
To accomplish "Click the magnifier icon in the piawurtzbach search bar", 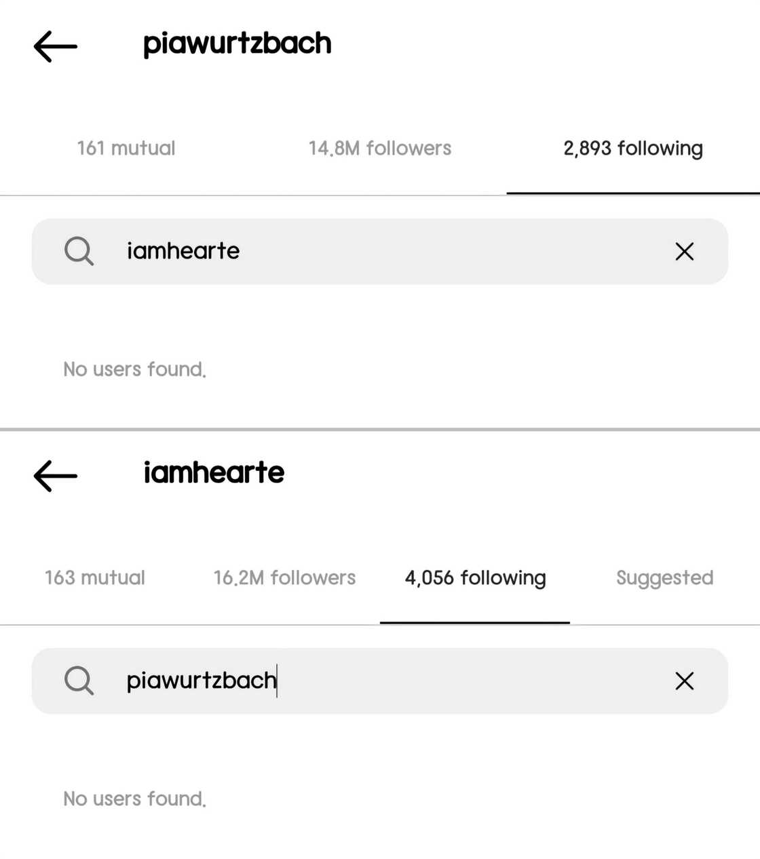I will (79, 680).
